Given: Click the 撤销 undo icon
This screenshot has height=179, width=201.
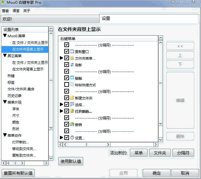Looking at the screenshot, I should click(72, 124).
